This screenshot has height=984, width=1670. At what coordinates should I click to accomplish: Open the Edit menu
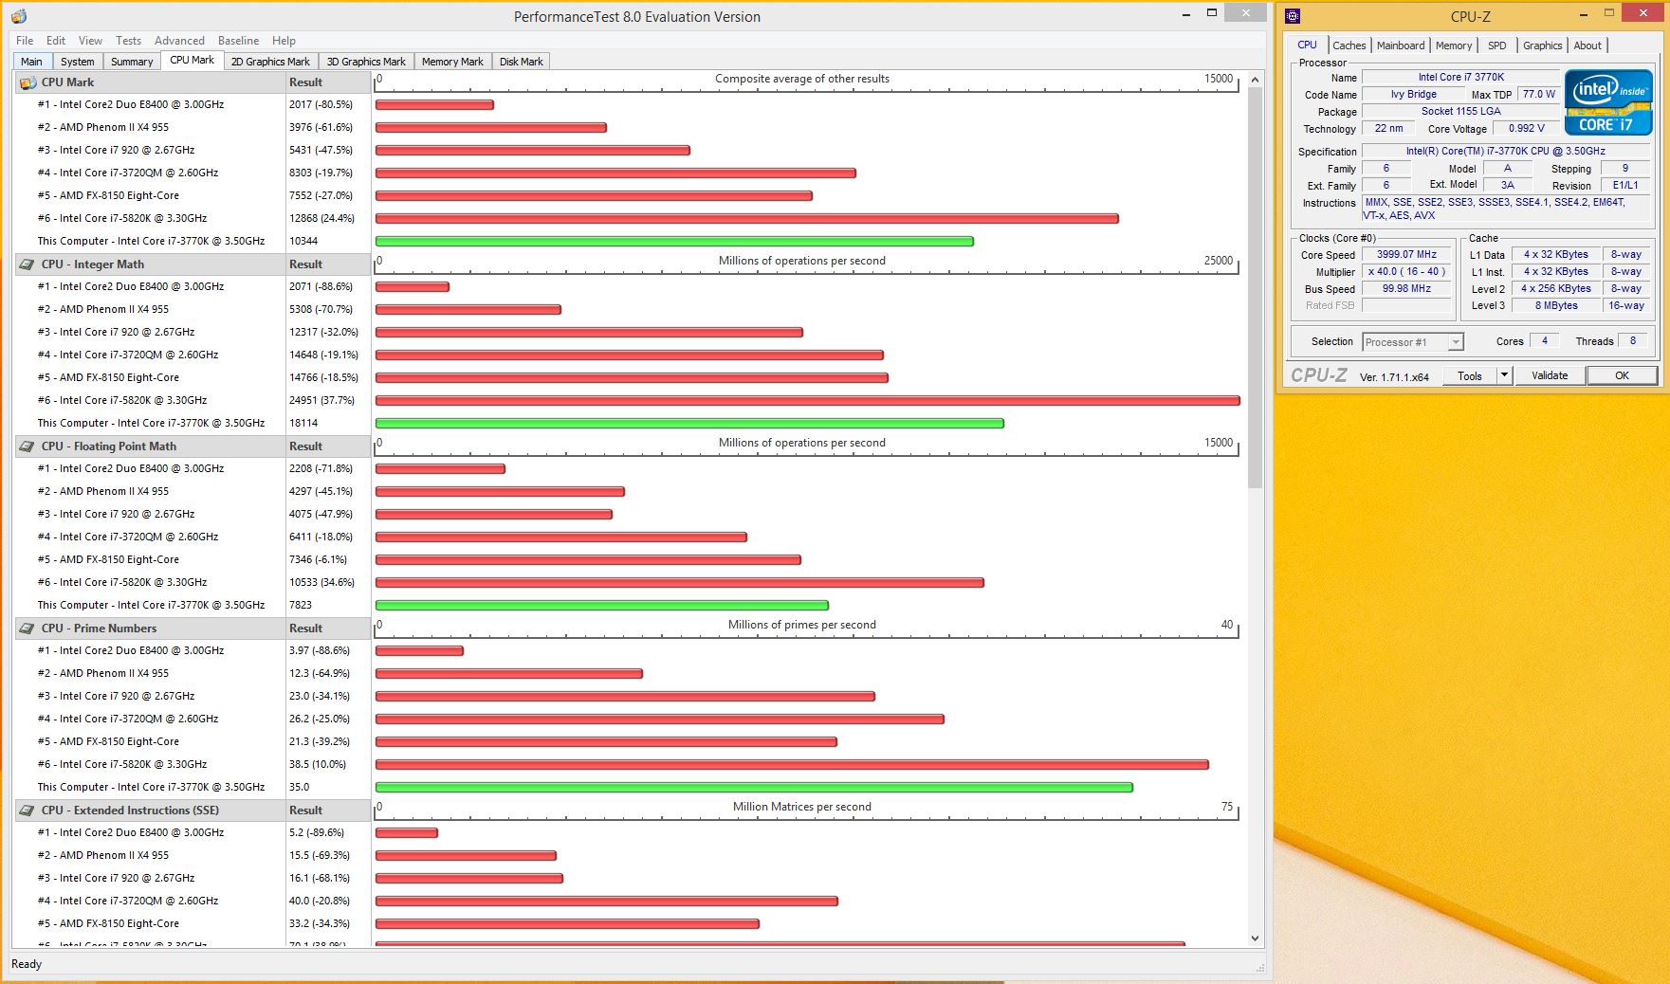point(56,41)
